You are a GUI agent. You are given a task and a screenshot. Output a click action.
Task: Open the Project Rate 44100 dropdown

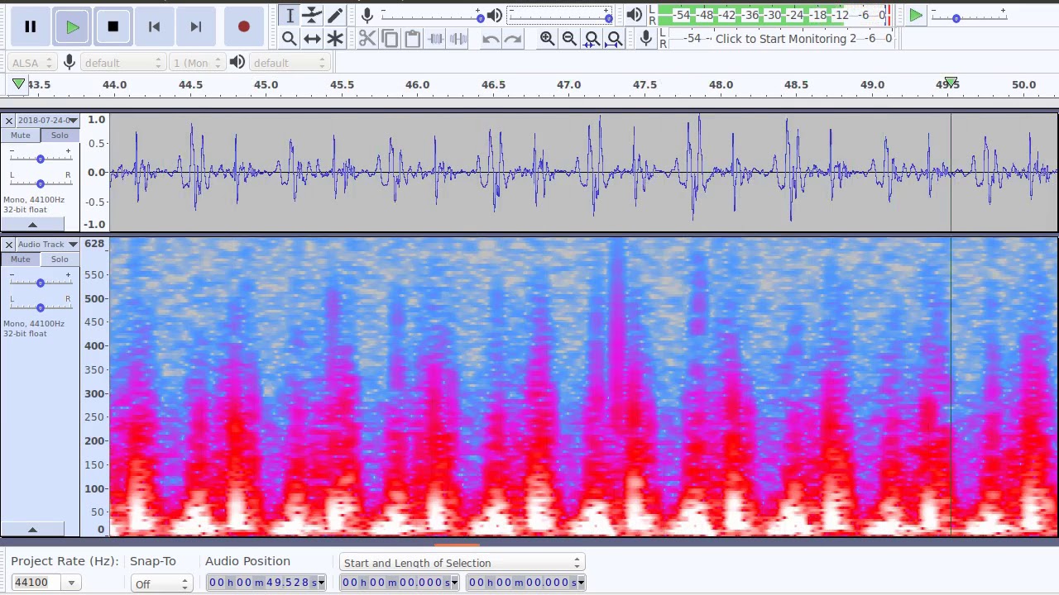tap(71, 583)
